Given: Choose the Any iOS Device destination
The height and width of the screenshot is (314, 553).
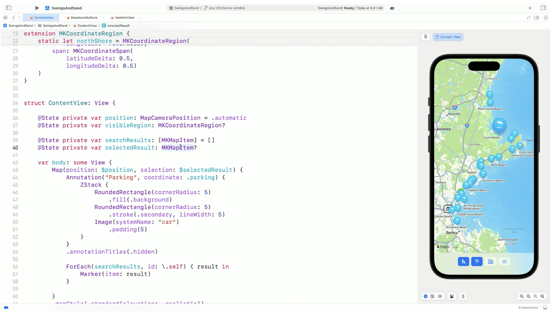Looking at the screenshot, I should click(x=225, y=8).
